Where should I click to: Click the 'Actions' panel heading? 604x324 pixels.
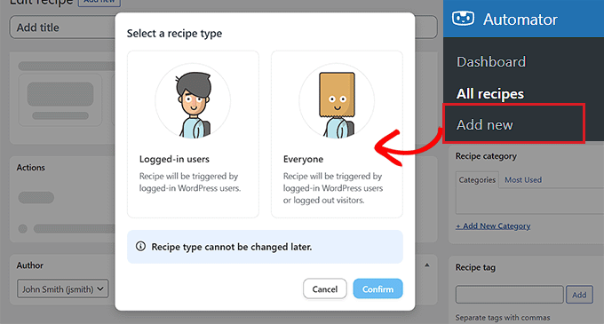[31, 168]
